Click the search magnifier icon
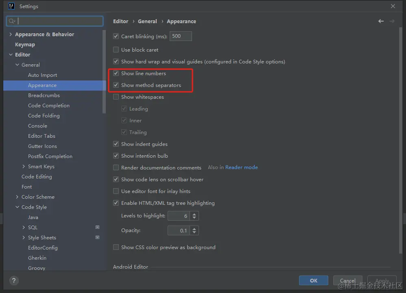The height and width of the screenshot is (293, 406). (12, 21)
